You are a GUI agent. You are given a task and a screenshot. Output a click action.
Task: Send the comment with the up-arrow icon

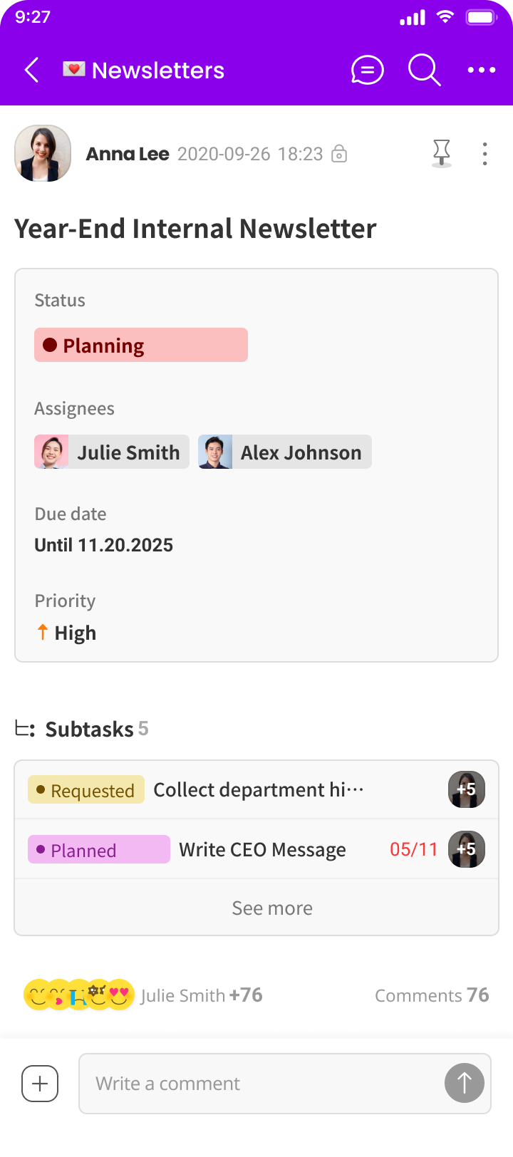(x=464, y=1083)
